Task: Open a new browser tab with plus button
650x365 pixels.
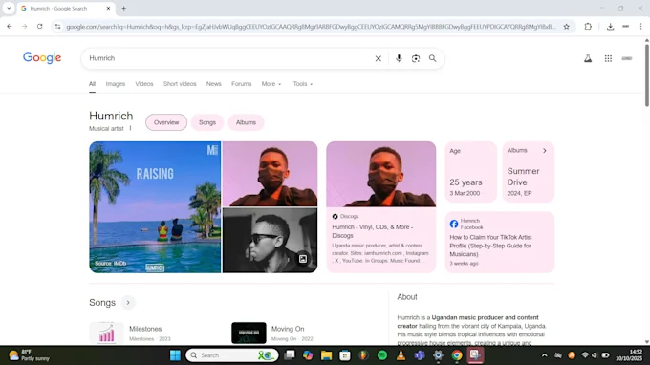Action: 123,8
